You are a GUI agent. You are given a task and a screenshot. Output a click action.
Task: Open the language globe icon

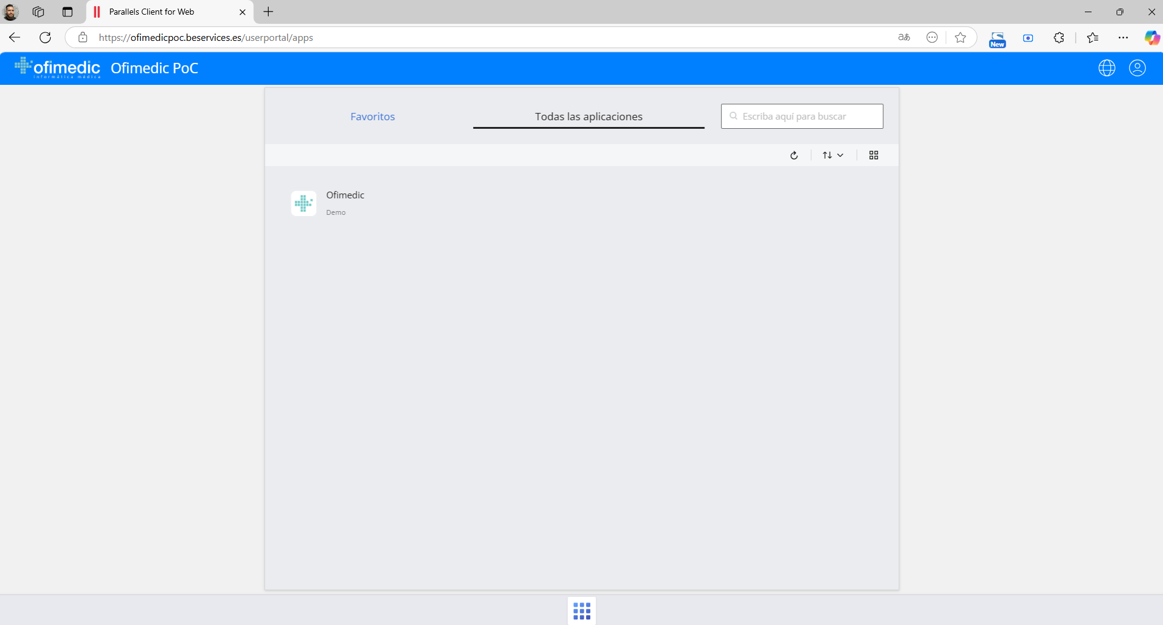click(1106, 68)
